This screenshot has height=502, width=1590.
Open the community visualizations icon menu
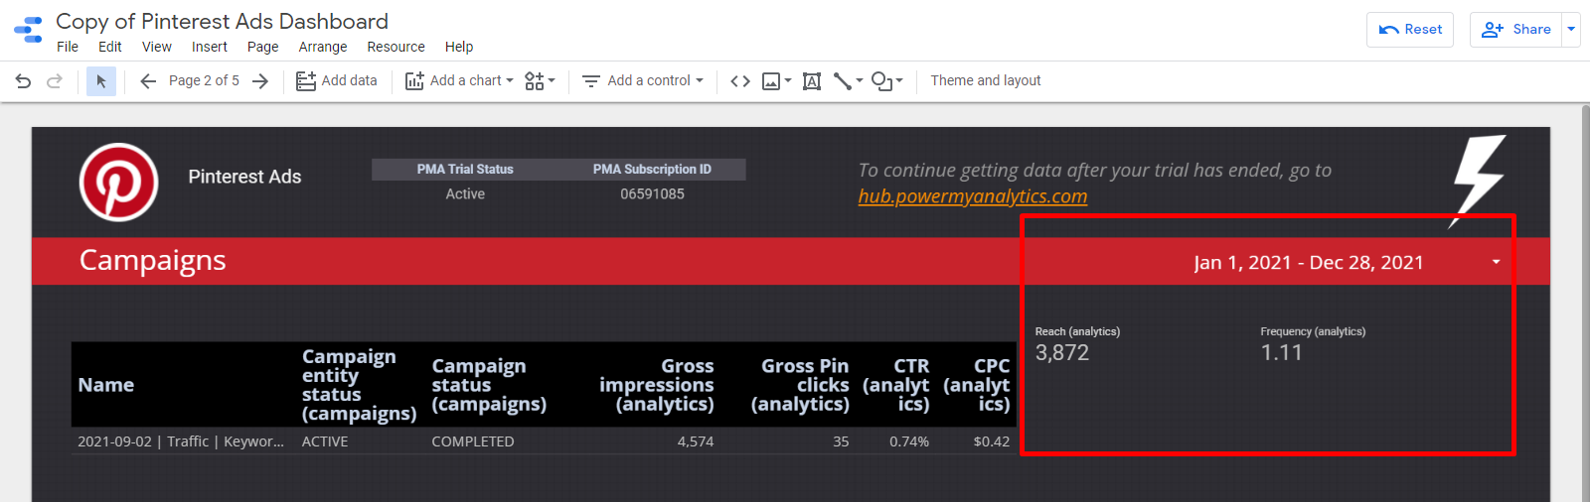coord(540,81)
